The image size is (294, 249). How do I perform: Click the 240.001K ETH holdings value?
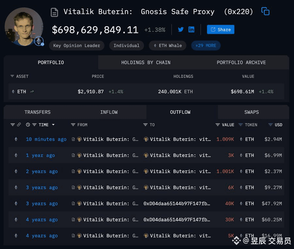click(x=175, y=92)
